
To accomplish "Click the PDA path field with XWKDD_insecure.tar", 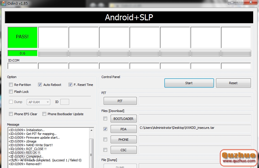I will 195,129.
